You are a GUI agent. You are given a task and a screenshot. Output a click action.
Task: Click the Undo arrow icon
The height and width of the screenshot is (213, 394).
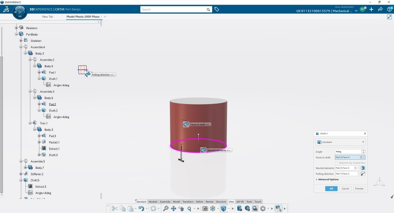tap(141, 208)
